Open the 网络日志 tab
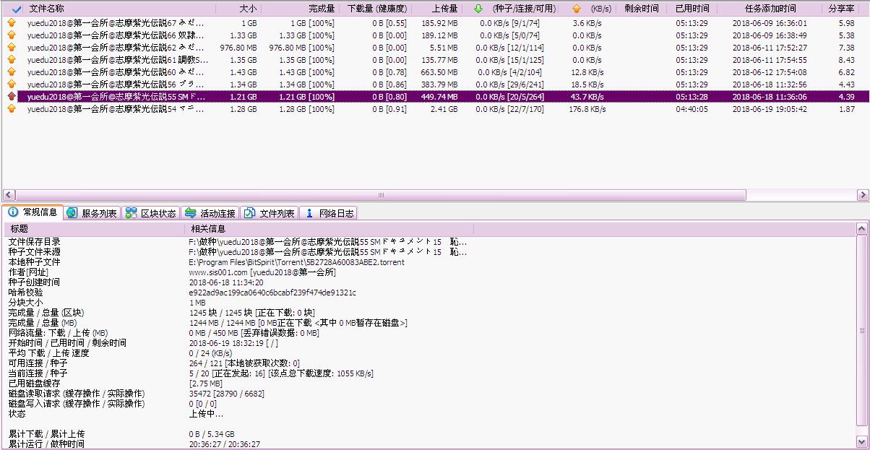 tap(329, 213)
